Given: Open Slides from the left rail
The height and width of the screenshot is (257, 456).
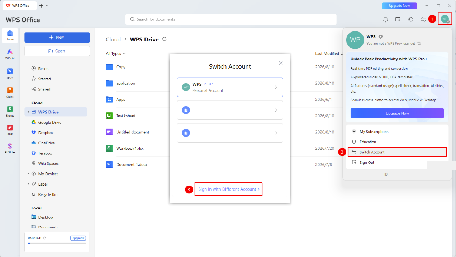Looking at the screenshot, I should coord(10,92).
